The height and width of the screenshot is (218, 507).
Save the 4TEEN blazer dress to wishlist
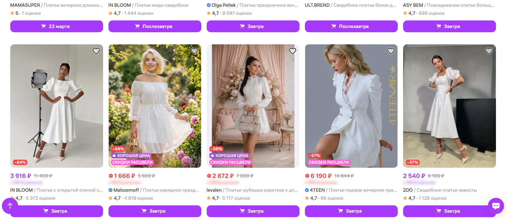click(x=391, y=51)
